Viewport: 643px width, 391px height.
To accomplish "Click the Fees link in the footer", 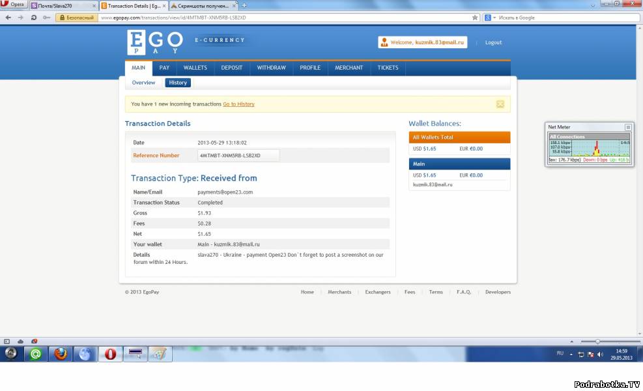I will pos(409,292).
